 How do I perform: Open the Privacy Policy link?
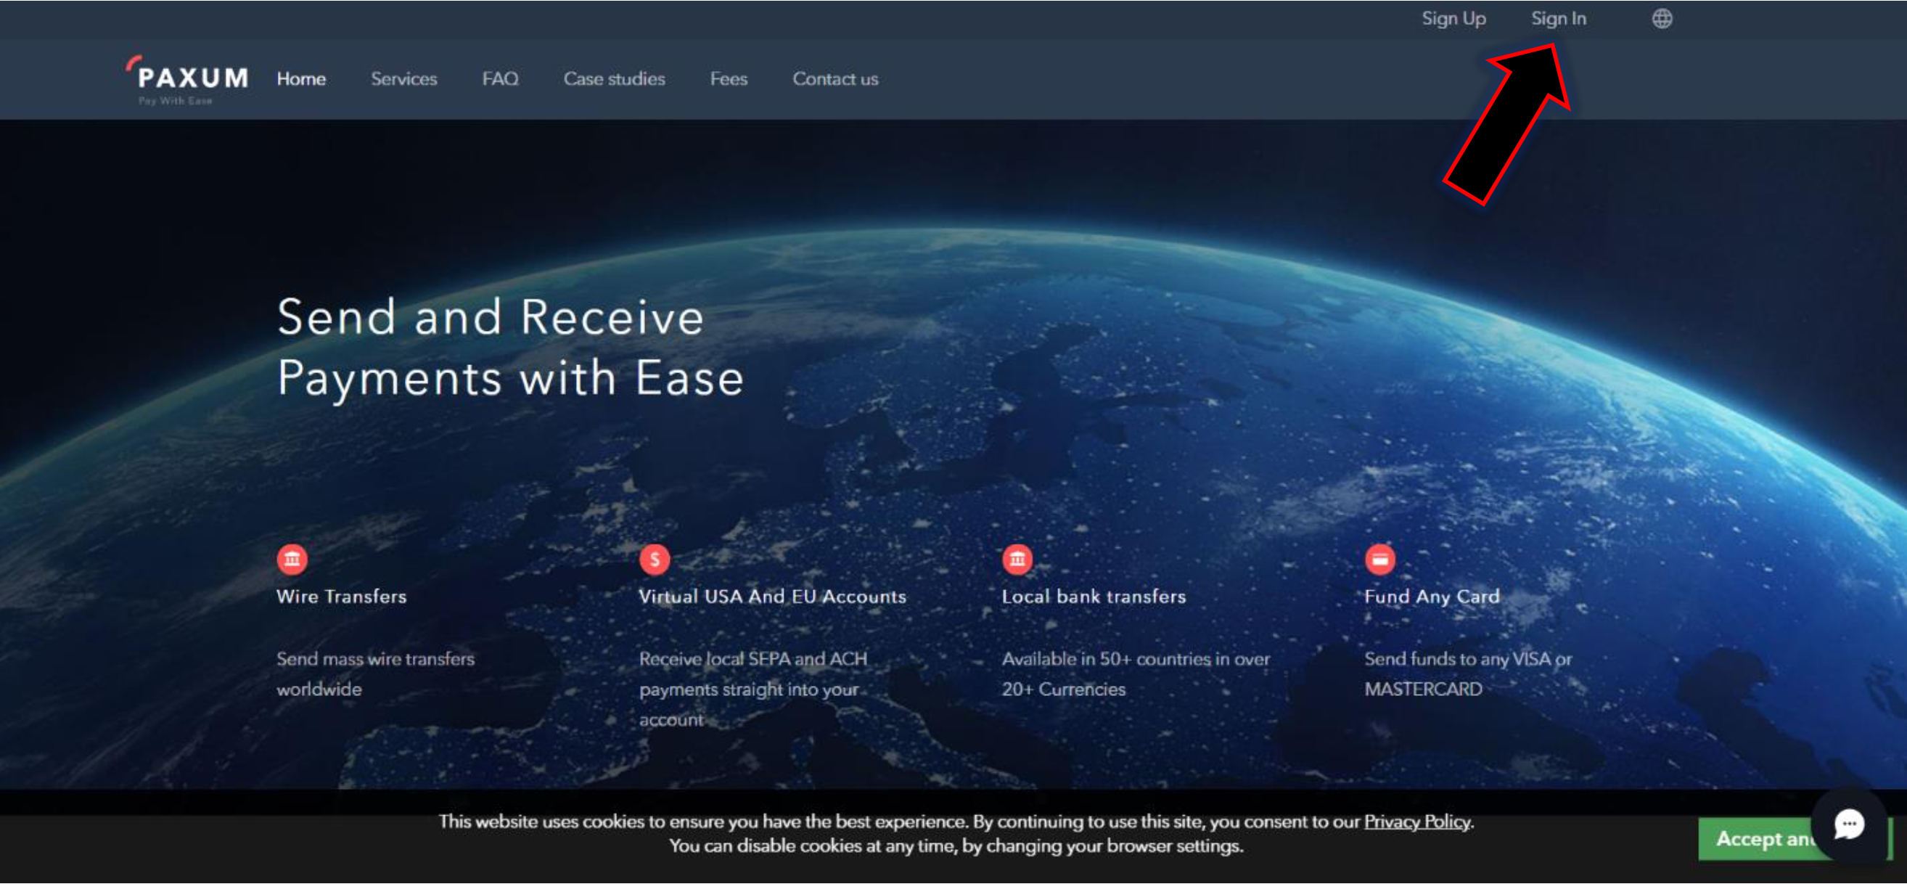(x=1417, y=821)
